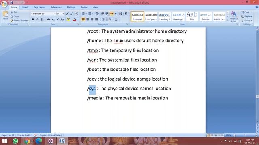
Task: Expand the Styles gallery
Action: tap(228, 20)
